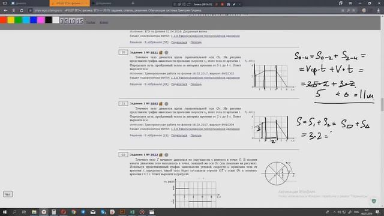Pick the yellow drawing color swatch
The width and height of the screenshot is (384, 216).
coord(11,20)
